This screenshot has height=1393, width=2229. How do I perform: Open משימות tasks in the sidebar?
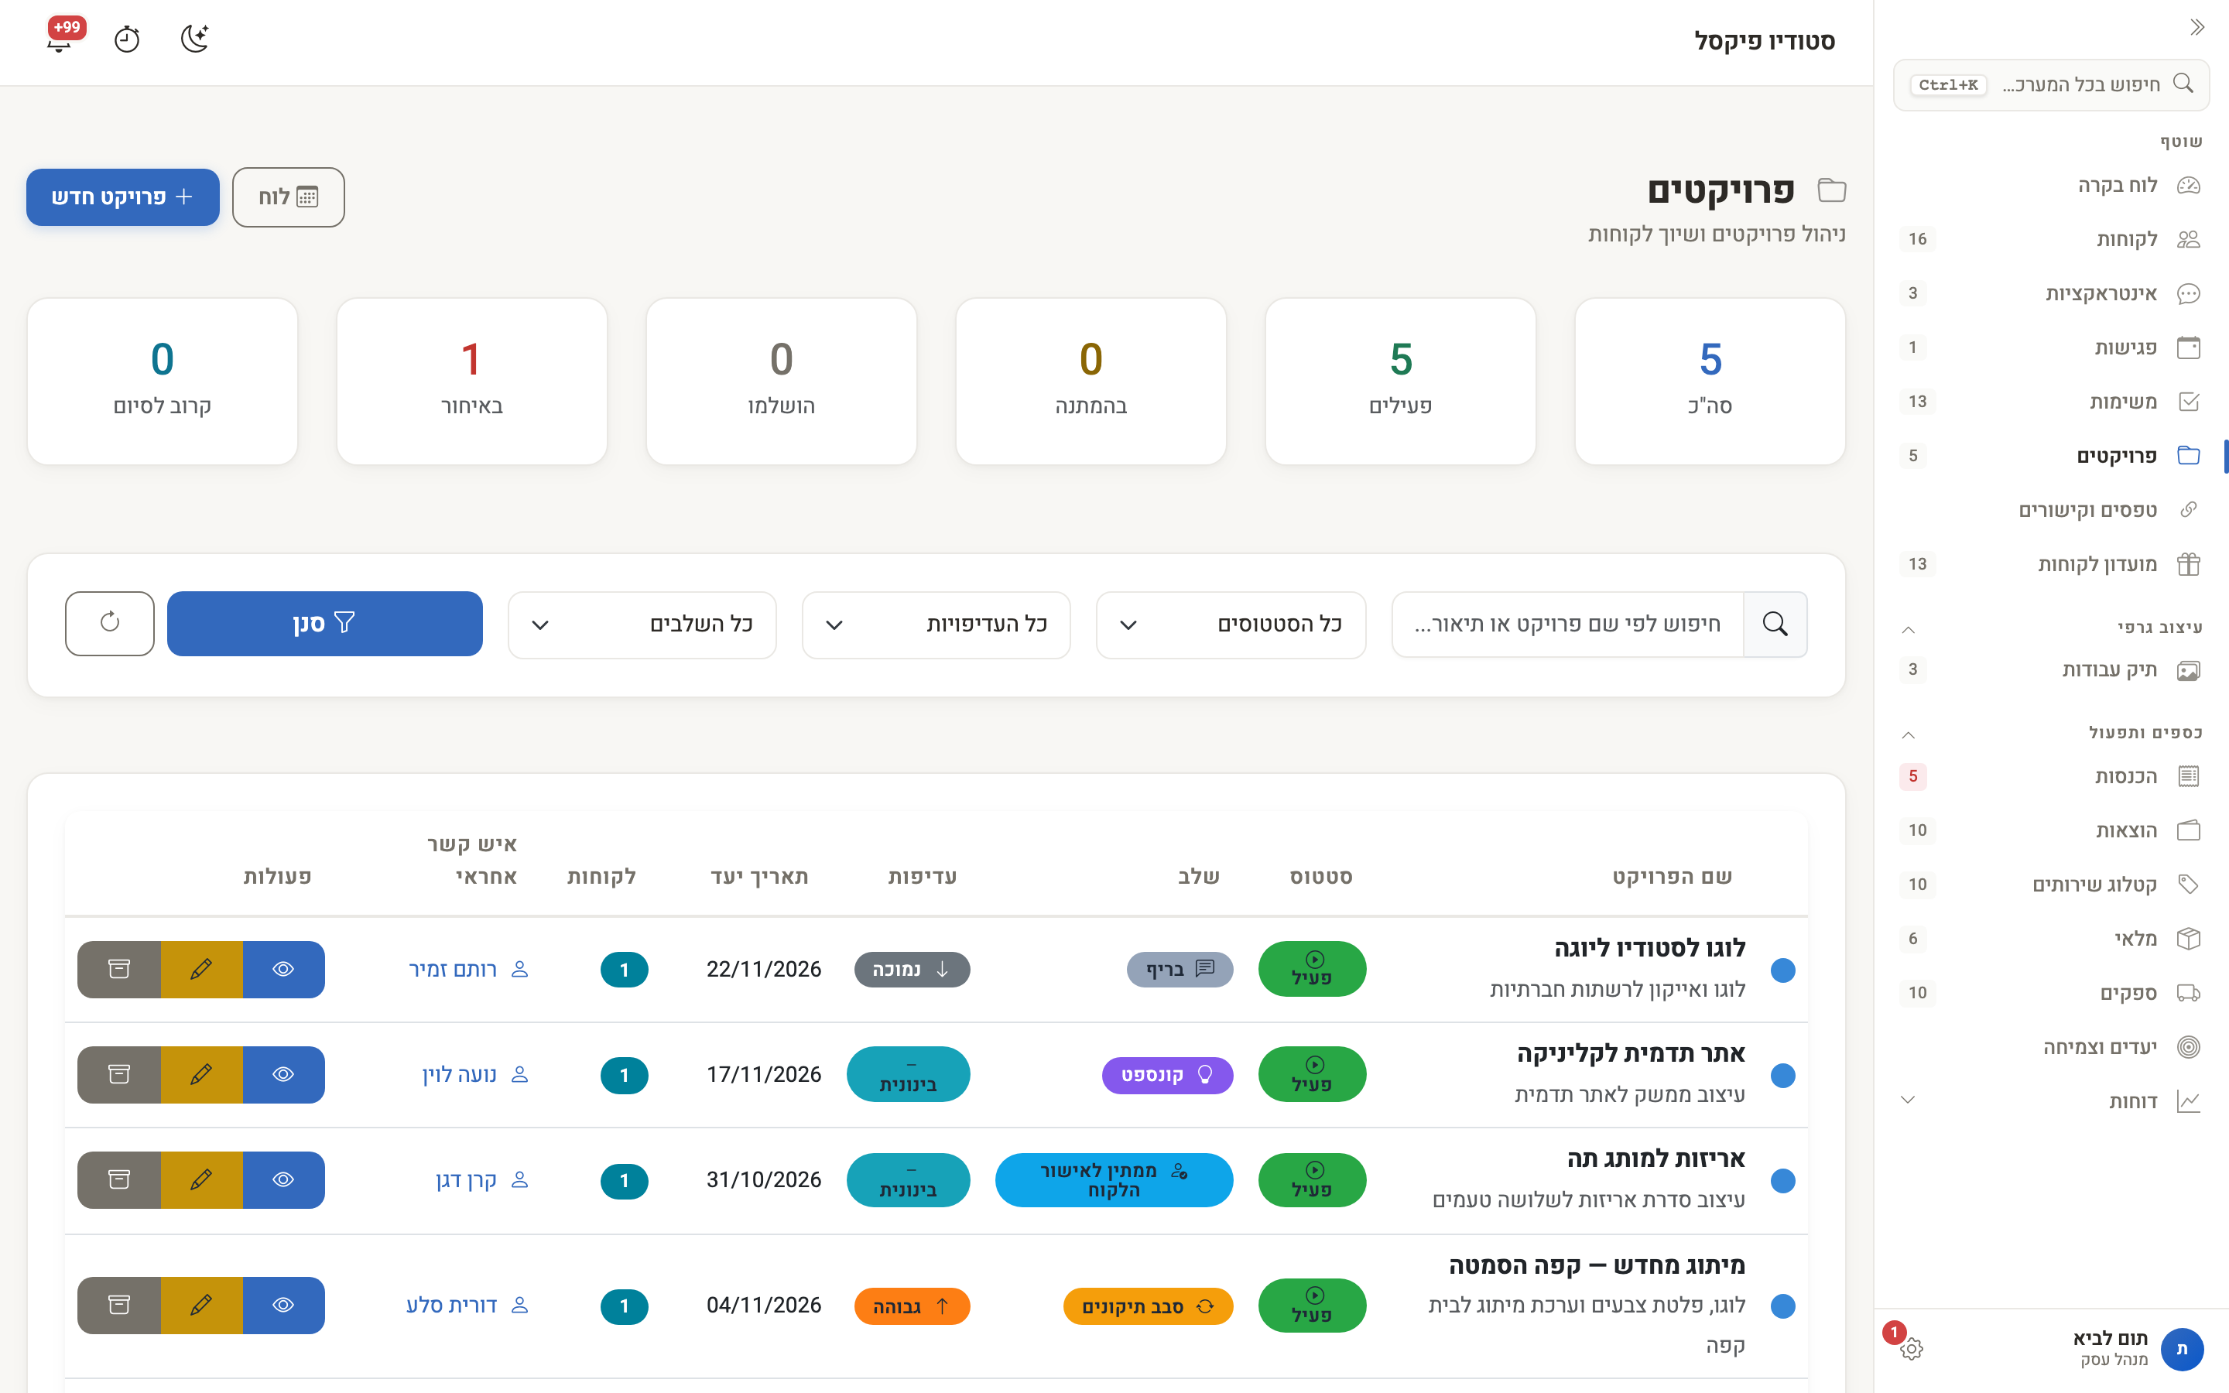(2050, 402)
